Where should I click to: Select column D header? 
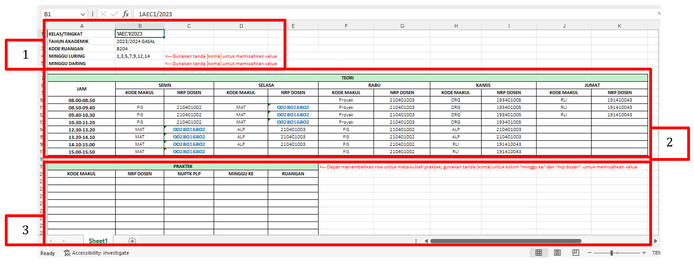241,26
